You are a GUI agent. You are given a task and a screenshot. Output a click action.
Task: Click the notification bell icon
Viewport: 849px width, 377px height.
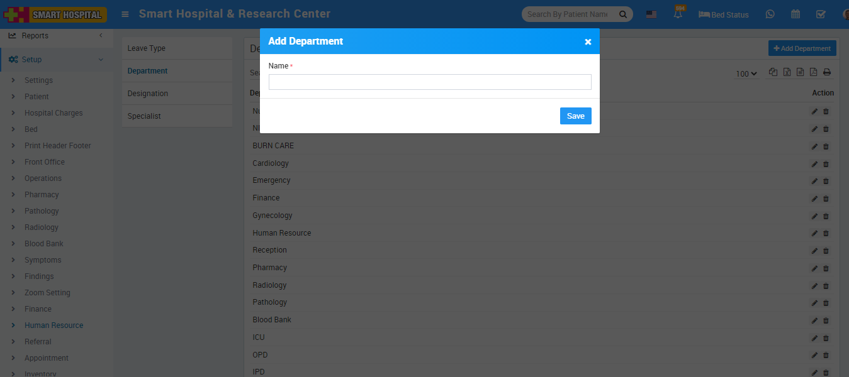pos(678,14)
